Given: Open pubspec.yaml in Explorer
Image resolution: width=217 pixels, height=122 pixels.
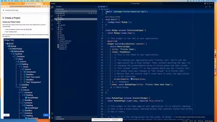Looking at the screenshot, I should click(76, 47).
